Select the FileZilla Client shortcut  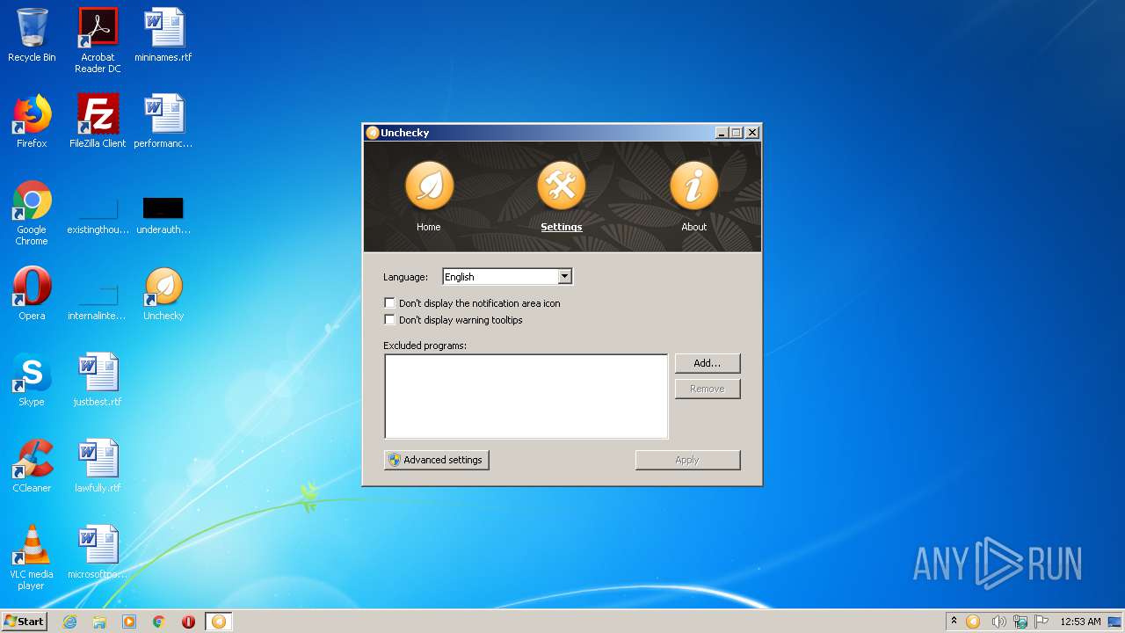point(98,121)
